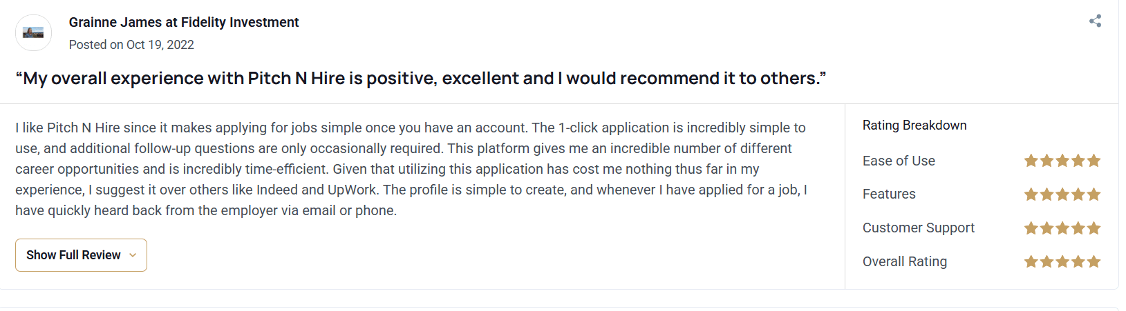Click the Overall Rating label
The width and height of the screenshot is (1126, 311).
[x=904, y=261]
